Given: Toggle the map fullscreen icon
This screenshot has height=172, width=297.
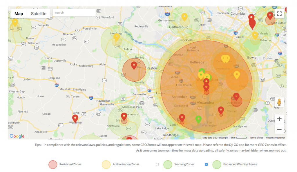Looking at the screenshot, I should 279,13.
